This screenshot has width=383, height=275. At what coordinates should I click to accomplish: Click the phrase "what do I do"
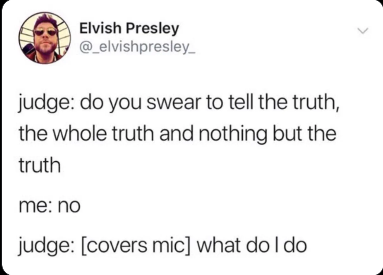coord(252,245)
